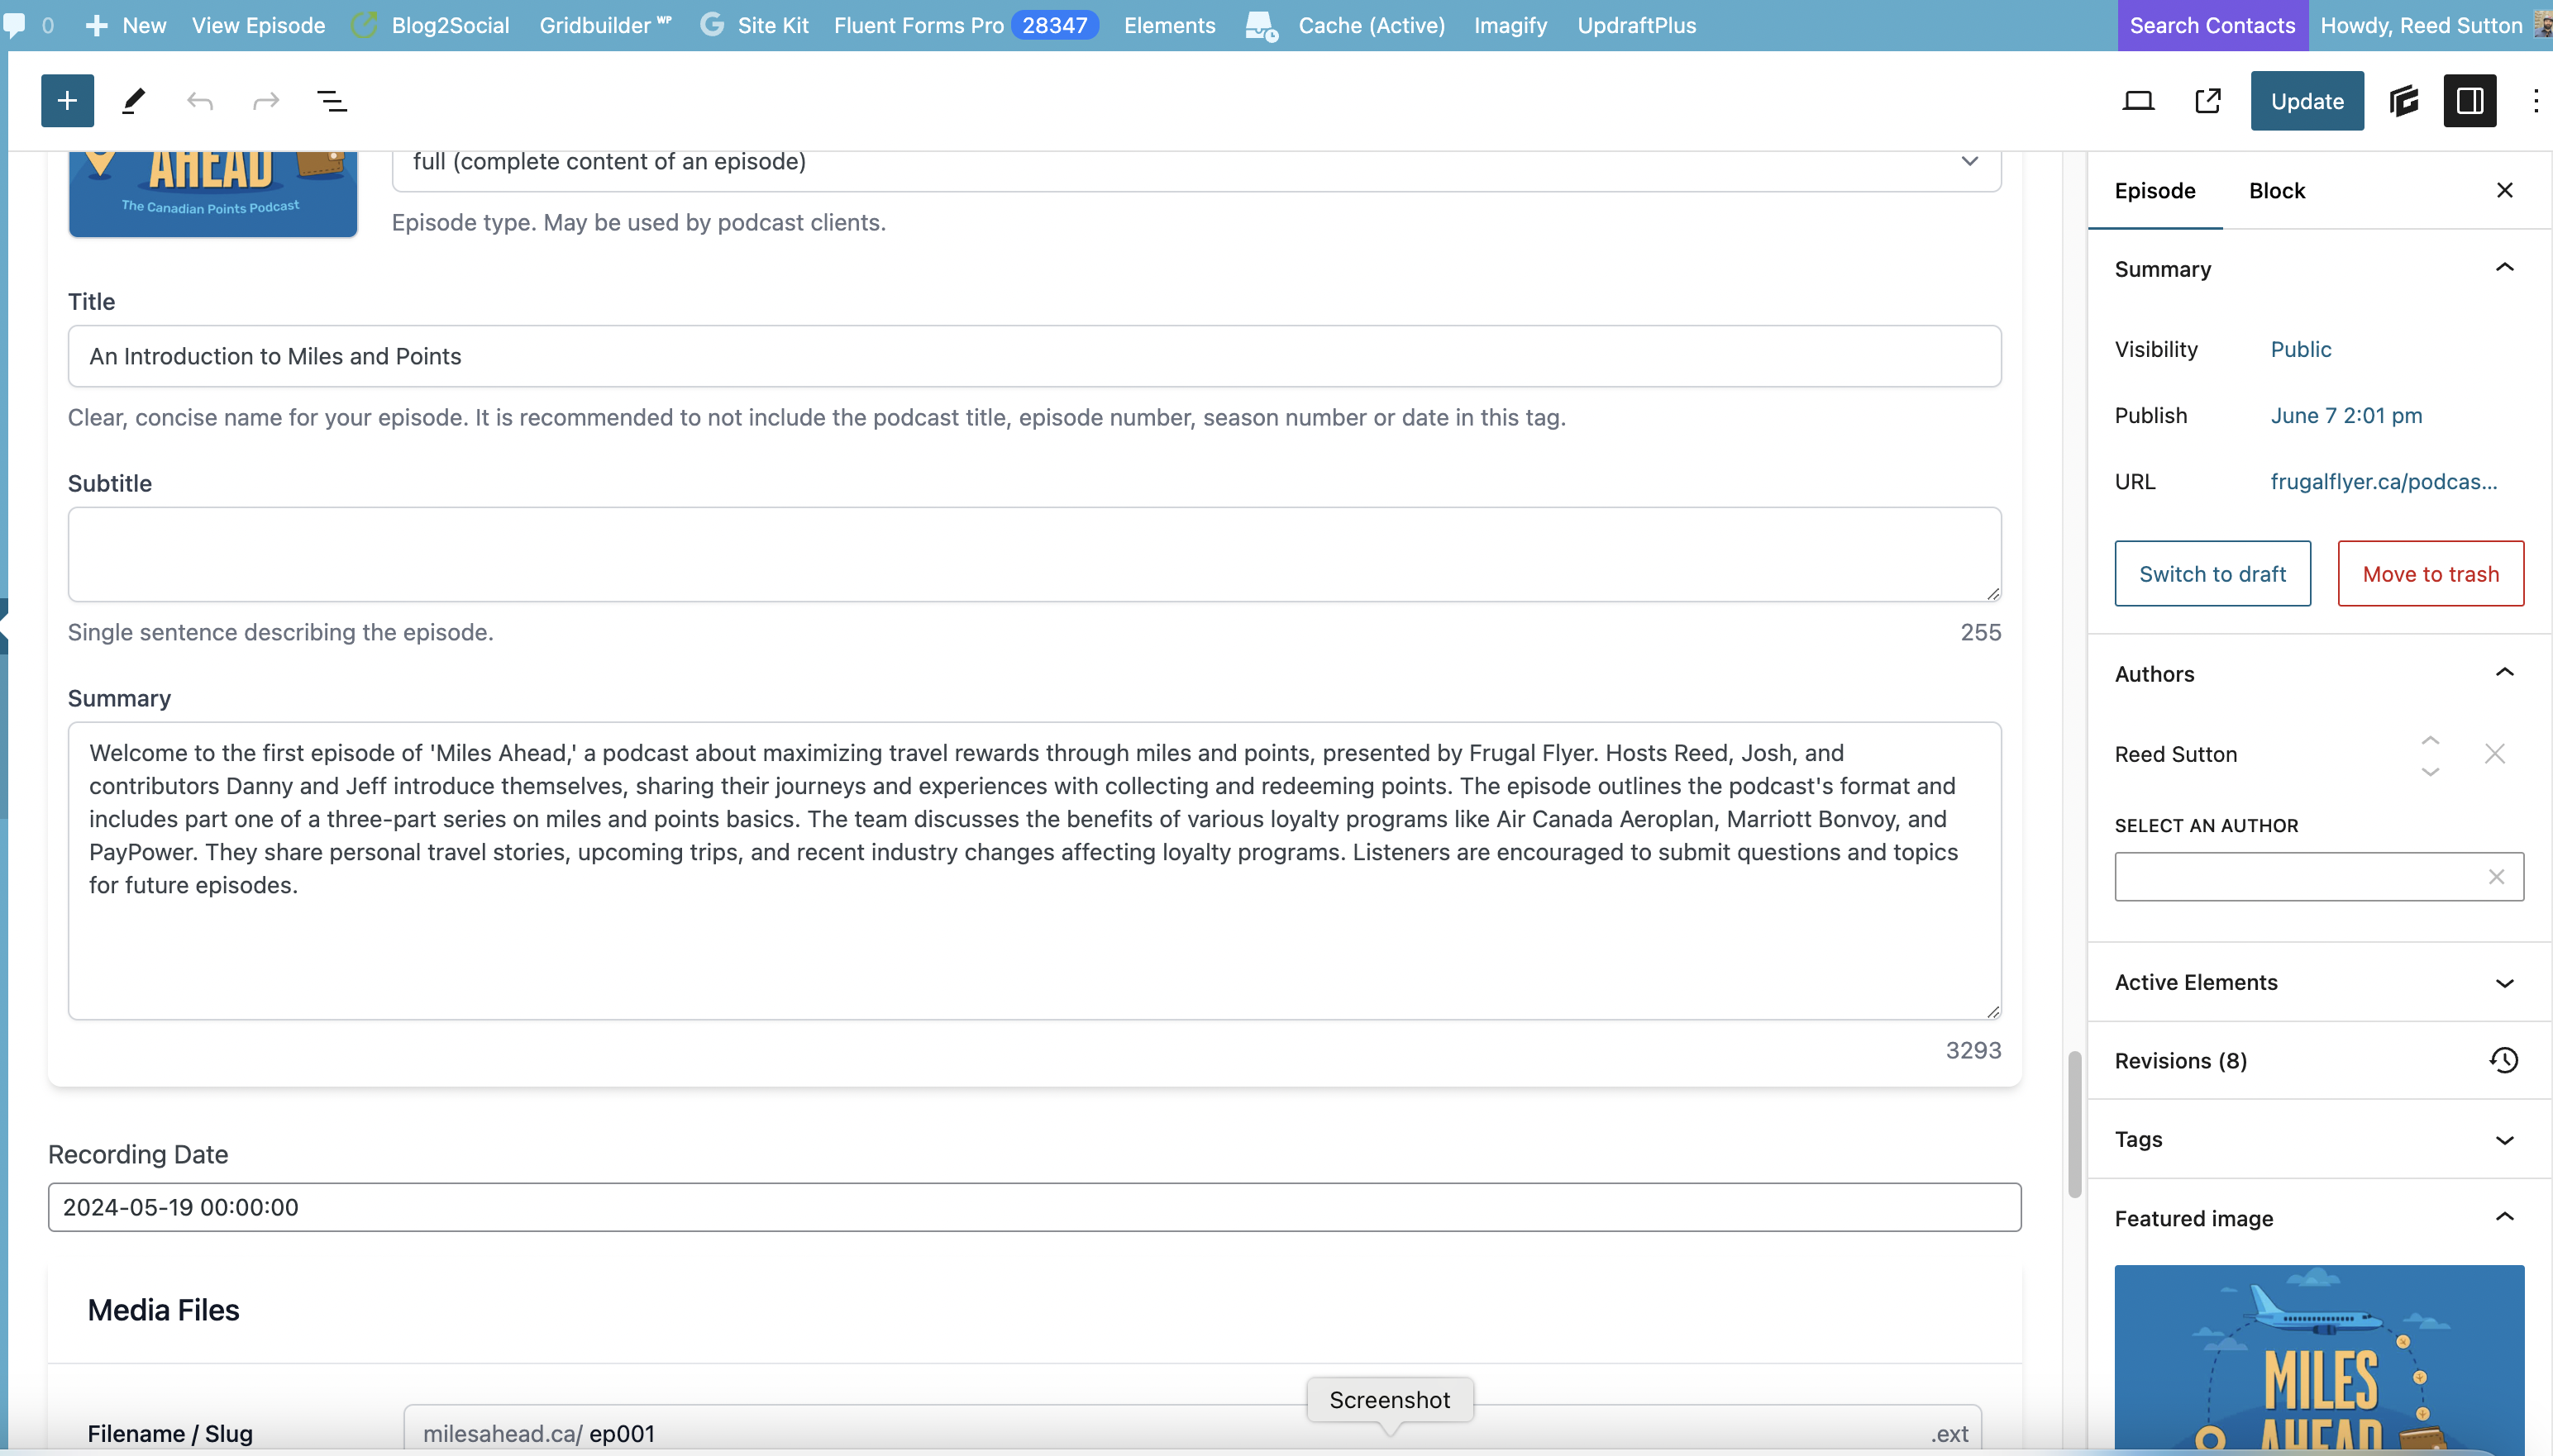Image resolution: width=2553 pixels, height=1456 pixels.
Task: Move author Reed Sutton up
Action: click(2430, 741)
